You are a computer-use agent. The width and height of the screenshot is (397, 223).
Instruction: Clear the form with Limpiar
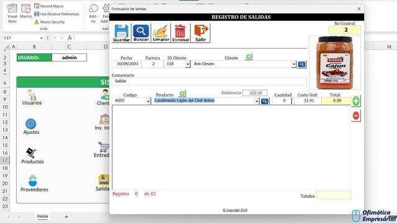click(161, 33)
